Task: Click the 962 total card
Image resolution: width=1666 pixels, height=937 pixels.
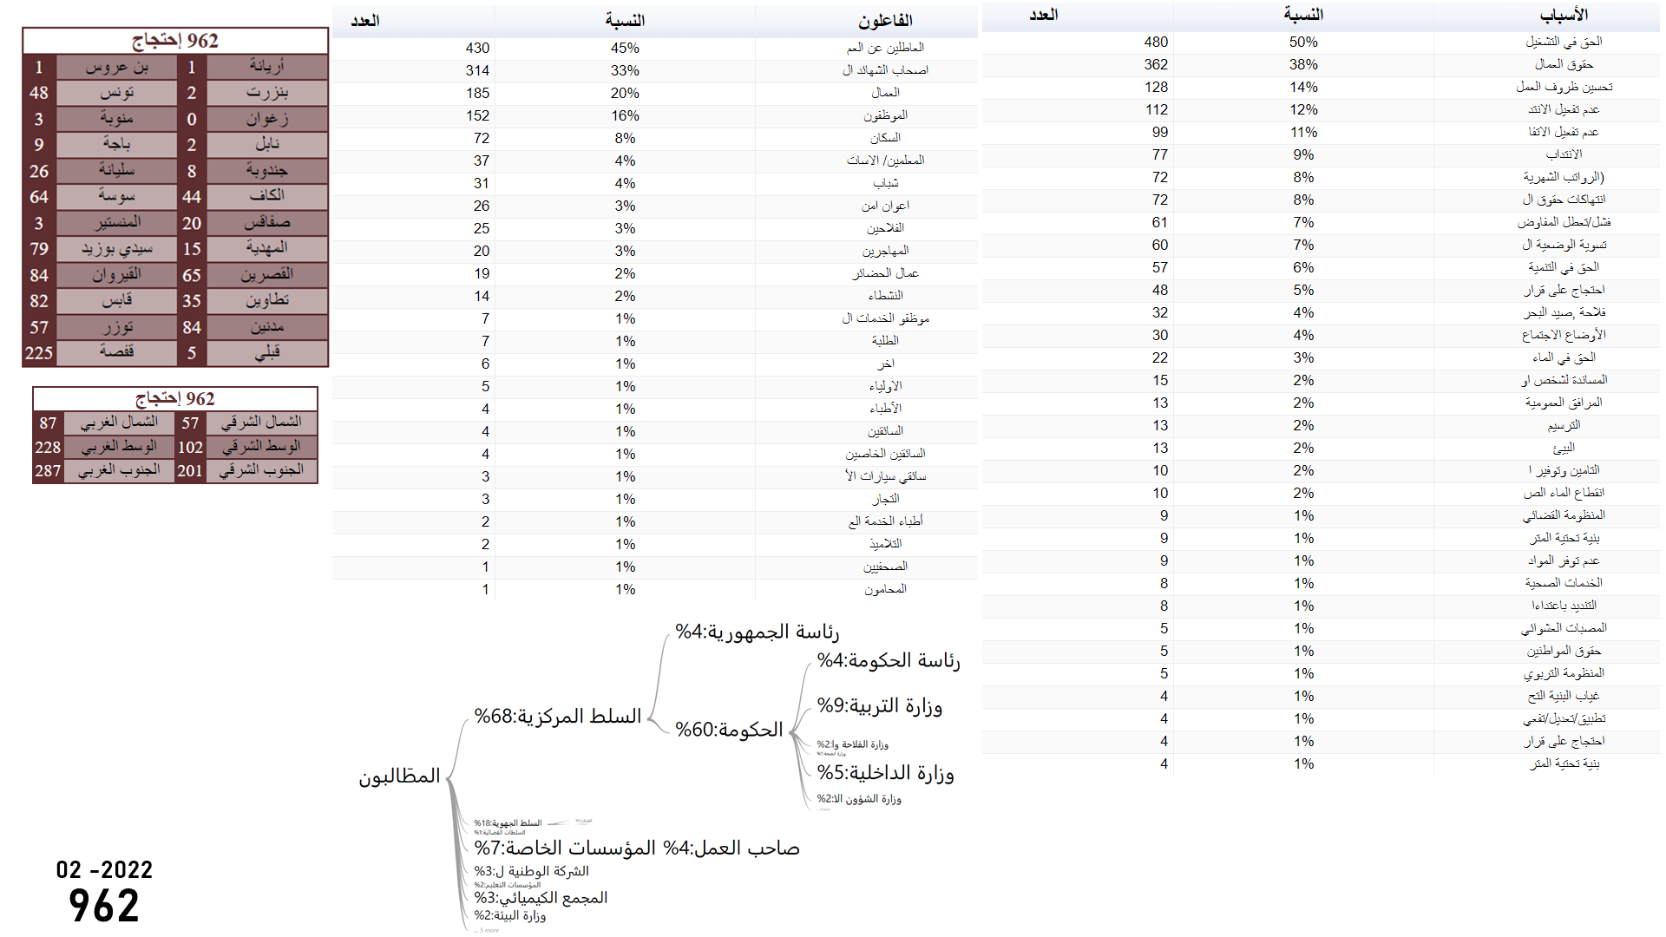Action: pyautogui.click(x=104, y=905)
